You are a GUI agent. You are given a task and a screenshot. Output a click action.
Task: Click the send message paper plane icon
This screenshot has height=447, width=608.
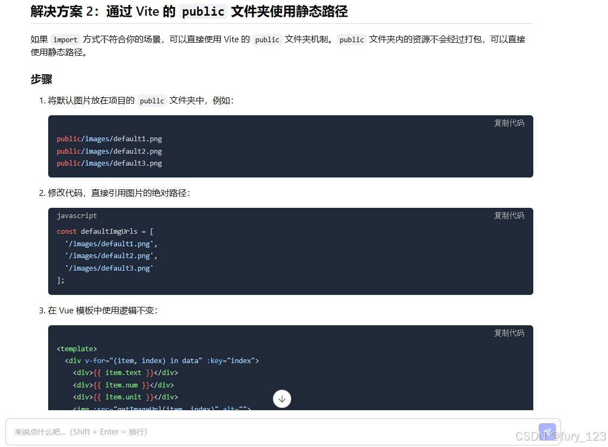pyautogui.click(x=547, y=432)
